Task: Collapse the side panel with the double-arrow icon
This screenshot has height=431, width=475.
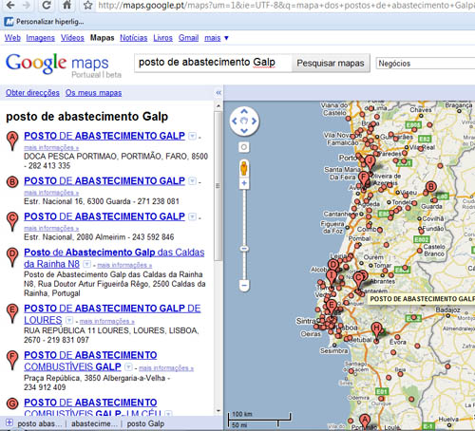Action: click(x=218, y=93)
